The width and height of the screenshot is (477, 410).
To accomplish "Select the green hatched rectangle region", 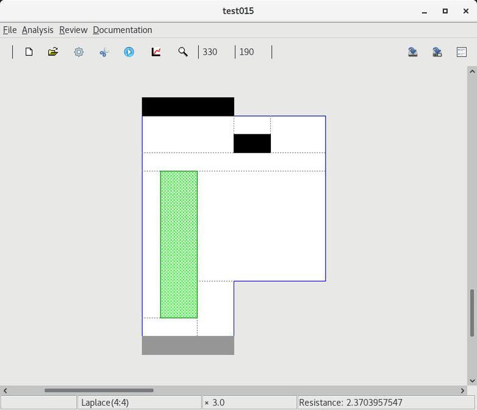I will (179, 244).
